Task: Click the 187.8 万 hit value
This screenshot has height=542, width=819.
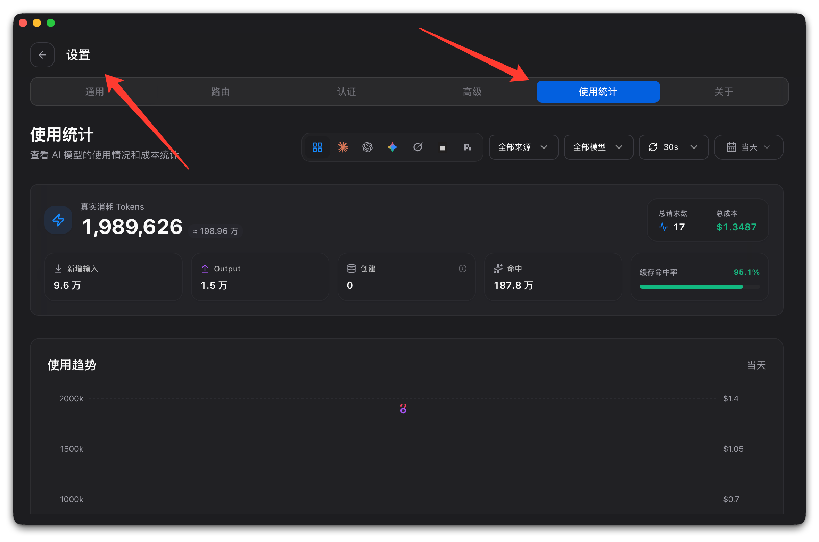Action: tap(513, 285)
